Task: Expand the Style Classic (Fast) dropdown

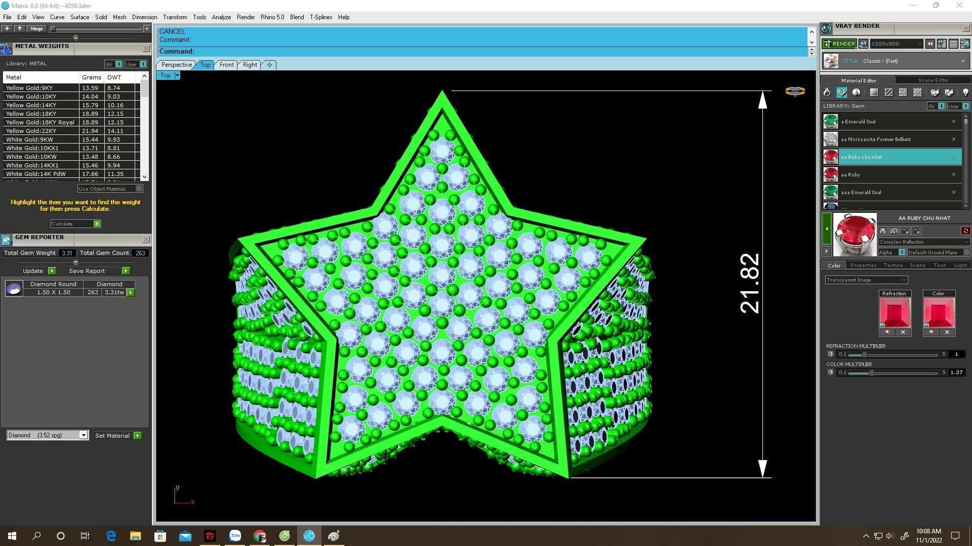Action: click(962, 61)
